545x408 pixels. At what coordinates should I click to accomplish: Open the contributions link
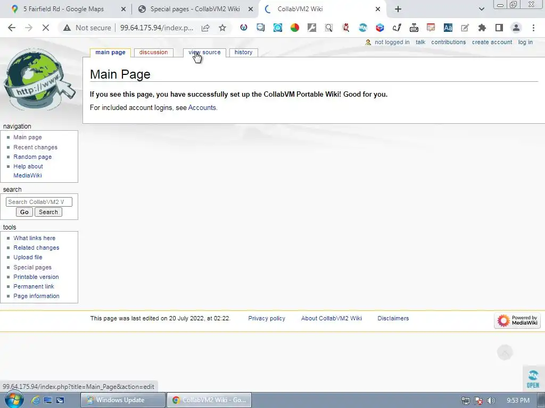tap(448, 42)
